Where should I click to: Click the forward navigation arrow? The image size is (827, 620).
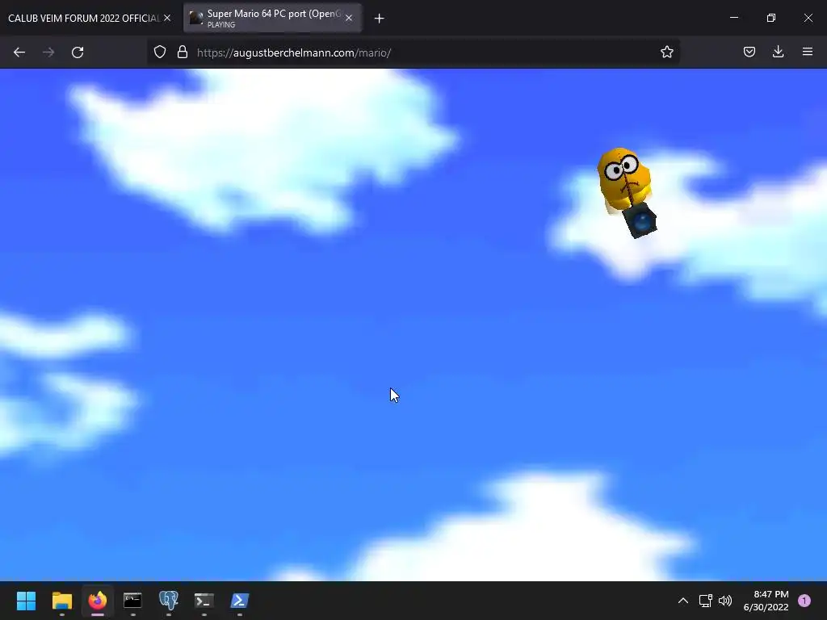[x=48, y=52]
